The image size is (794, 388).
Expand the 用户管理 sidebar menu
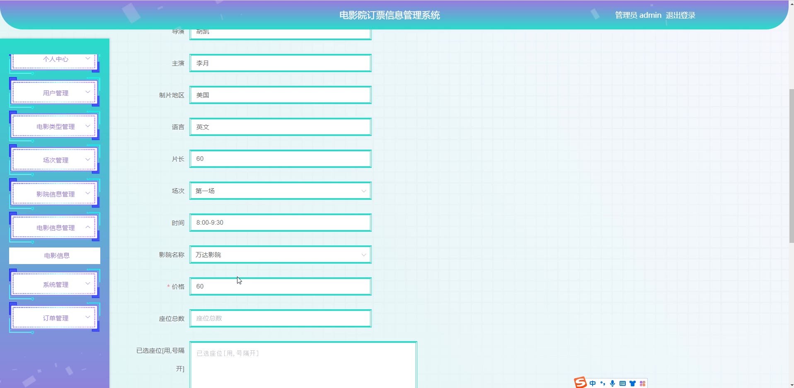coord(54,93)
